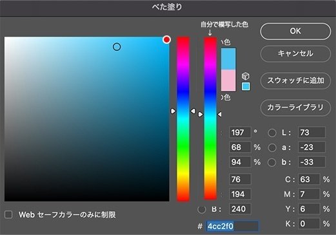Click the K field showing 0
Image resolution: width=336 pixels, height=235 pixels.
(309, 224)
